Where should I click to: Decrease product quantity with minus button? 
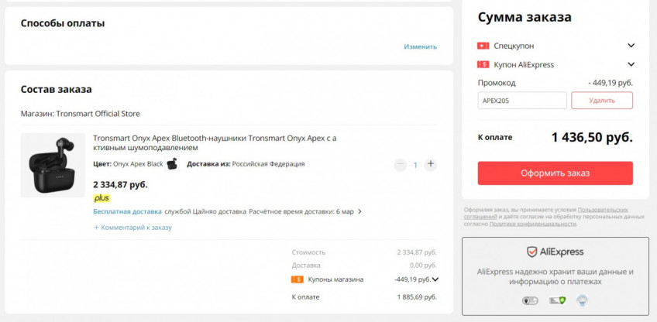click(x=400, y=164)
